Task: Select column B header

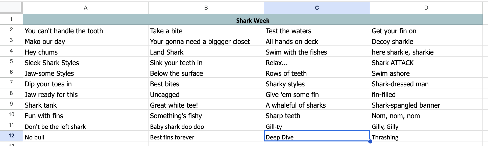Action: pyautogui.click(x=206, y=8)
